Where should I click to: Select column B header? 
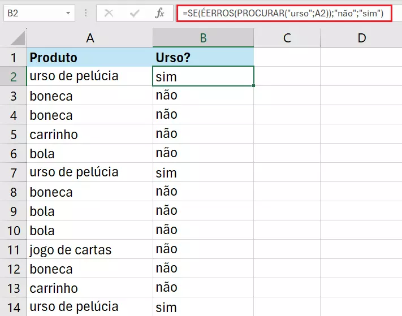click(203, 38)
